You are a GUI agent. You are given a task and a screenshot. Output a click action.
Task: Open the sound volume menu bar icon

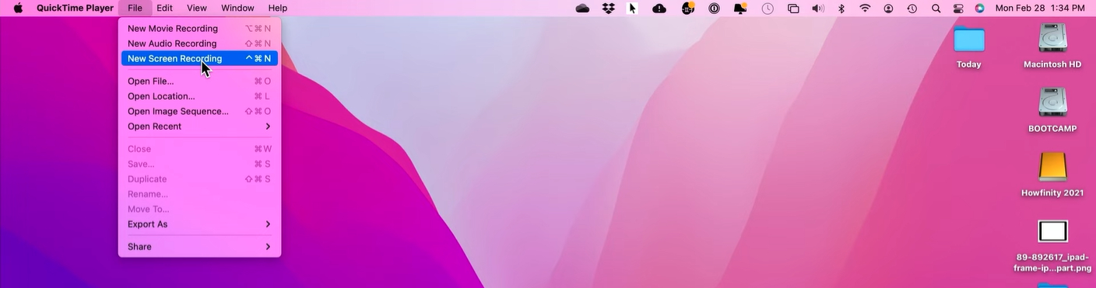pyautogui.click(x=817, y=8)
